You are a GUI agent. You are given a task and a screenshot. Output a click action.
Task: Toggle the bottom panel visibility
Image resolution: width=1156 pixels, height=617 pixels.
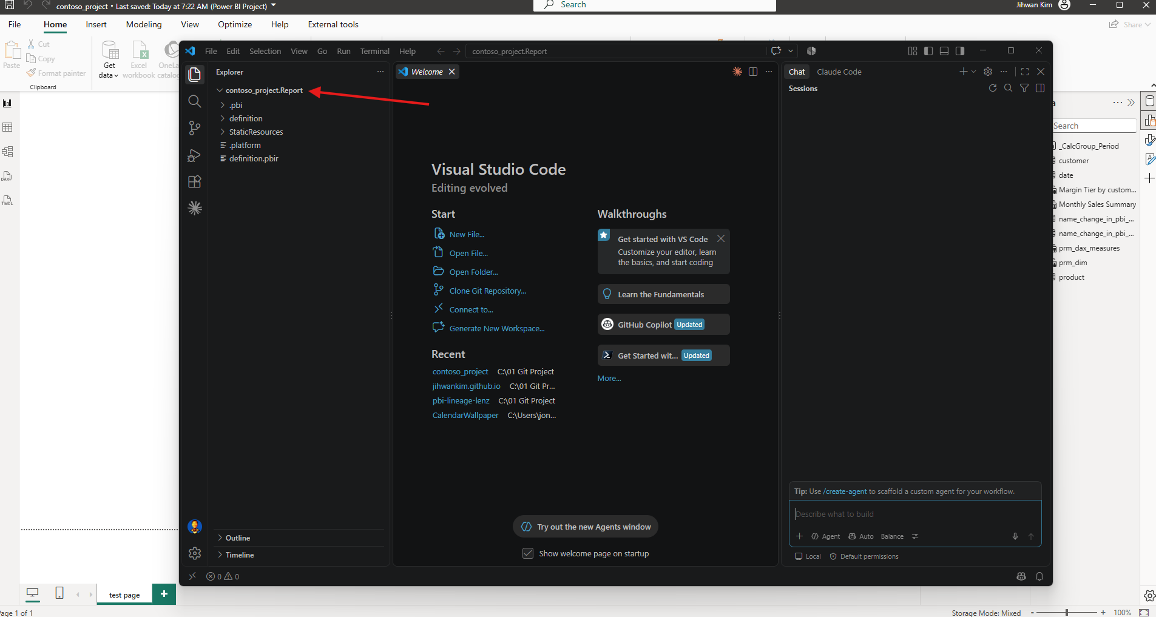click(x=944, y=51)
